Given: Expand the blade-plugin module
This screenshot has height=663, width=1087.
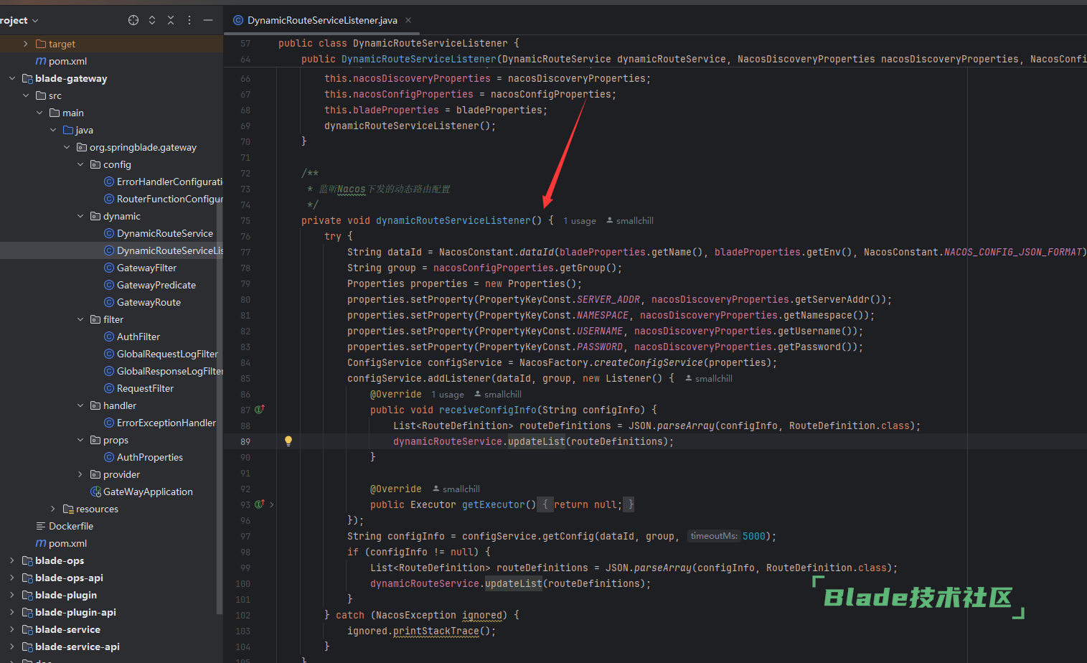Looking at the screenshot, I should (x=12, y=595).
